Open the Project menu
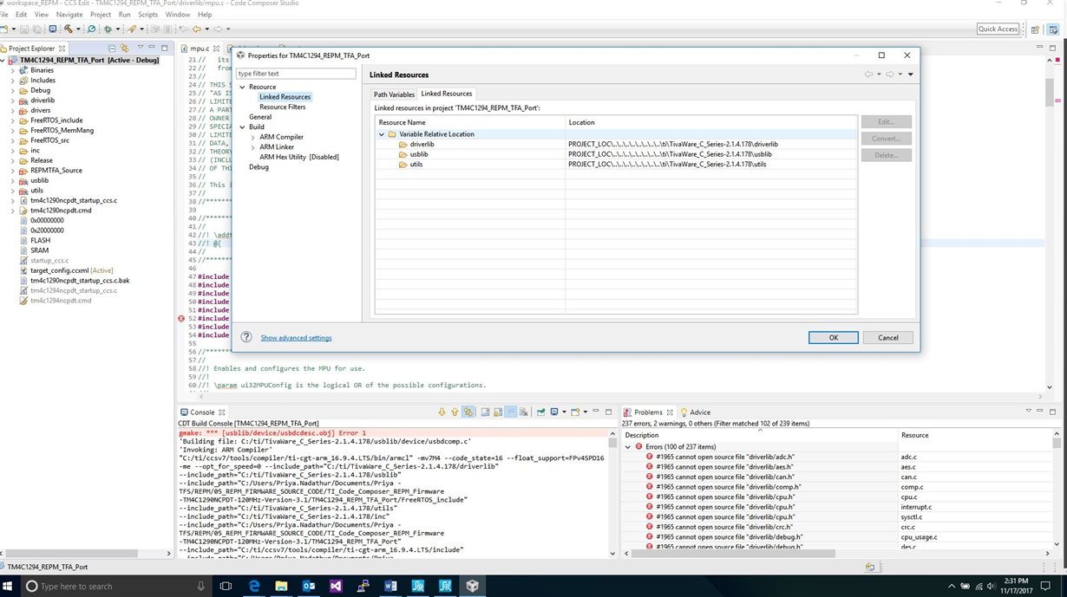The height and width of the screenshot is (597, 1067). tap(101, 15)
